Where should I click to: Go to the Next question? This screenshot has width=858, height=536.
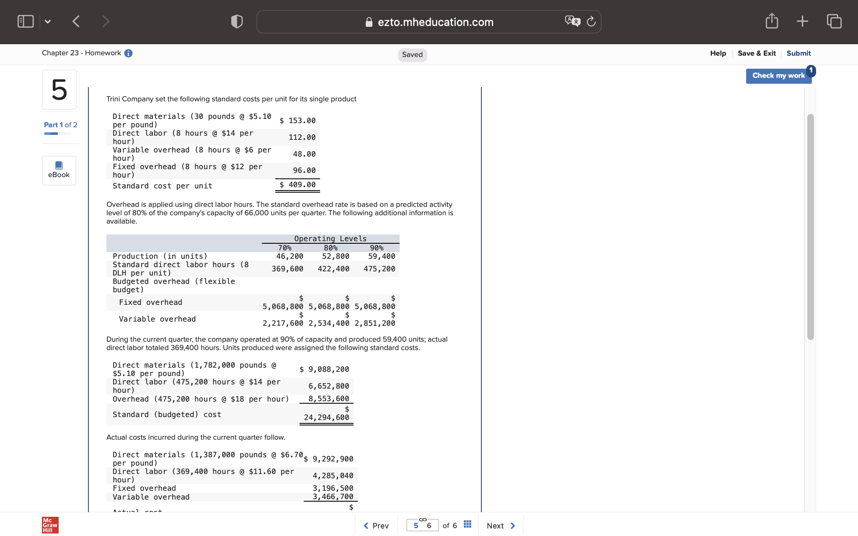pos(500,525)
